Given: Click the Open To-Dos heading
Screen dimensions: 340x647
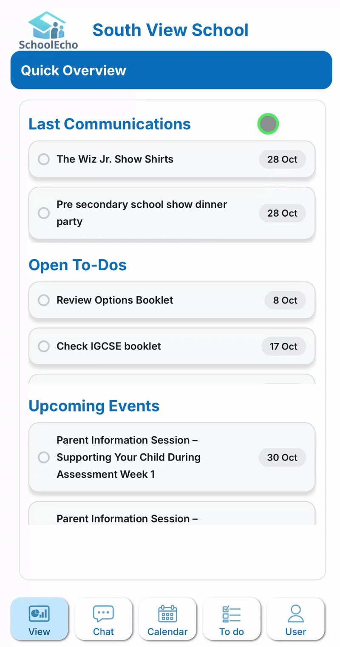Looking at the screenshot, I should pos(77,265).
